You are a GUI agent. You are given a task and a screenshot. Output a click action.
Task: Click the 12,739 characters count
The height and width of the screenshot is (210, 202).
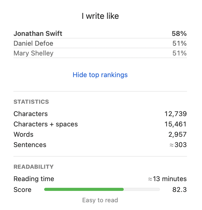pyautogui.click(x=175, y=114)
